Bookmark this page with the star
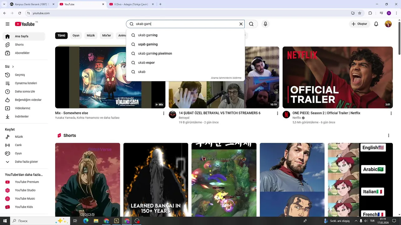401x225 pixels. [x=360, y=13]
